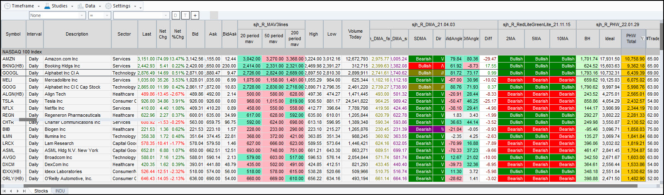
Task: Click the T filter button
Action: 185,15
